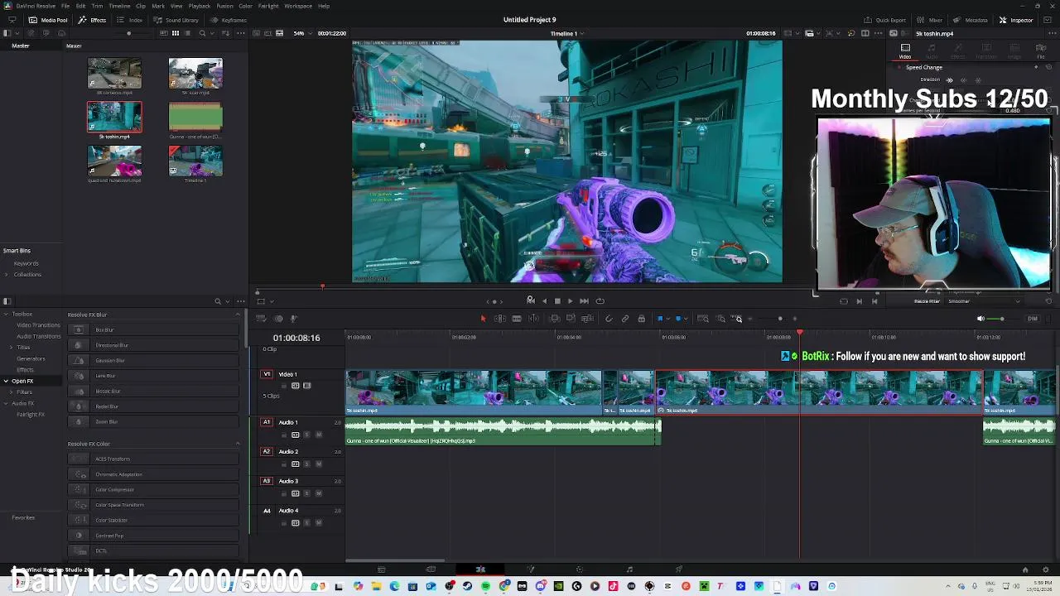Click the audio mic voiceover icon

pos(293,319)
